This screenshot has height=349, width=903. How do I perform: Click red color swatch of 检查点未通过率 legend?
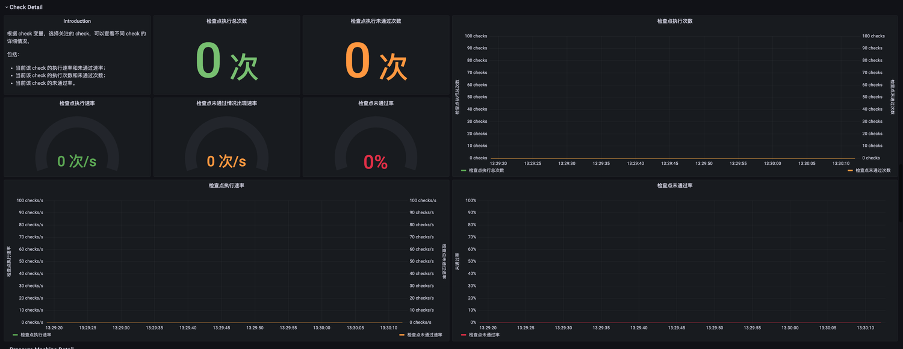(x=464, y=335)
